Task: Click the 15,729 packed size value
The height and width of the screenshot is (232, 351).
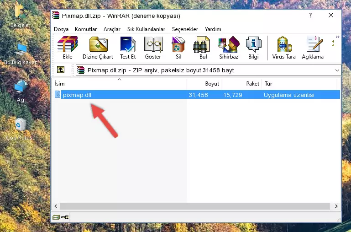Action: click(233, 95)
